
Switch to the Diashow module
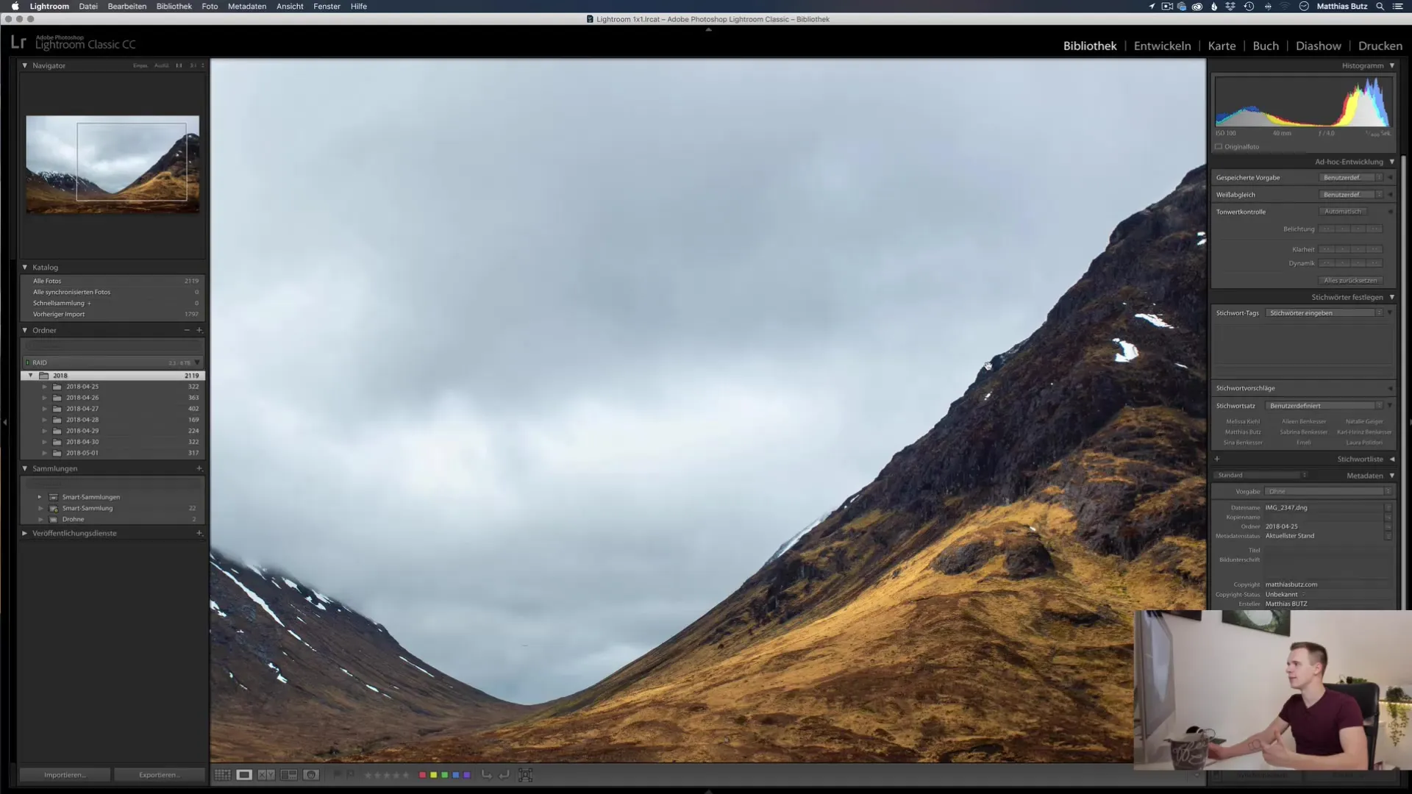click(1318, 46)
